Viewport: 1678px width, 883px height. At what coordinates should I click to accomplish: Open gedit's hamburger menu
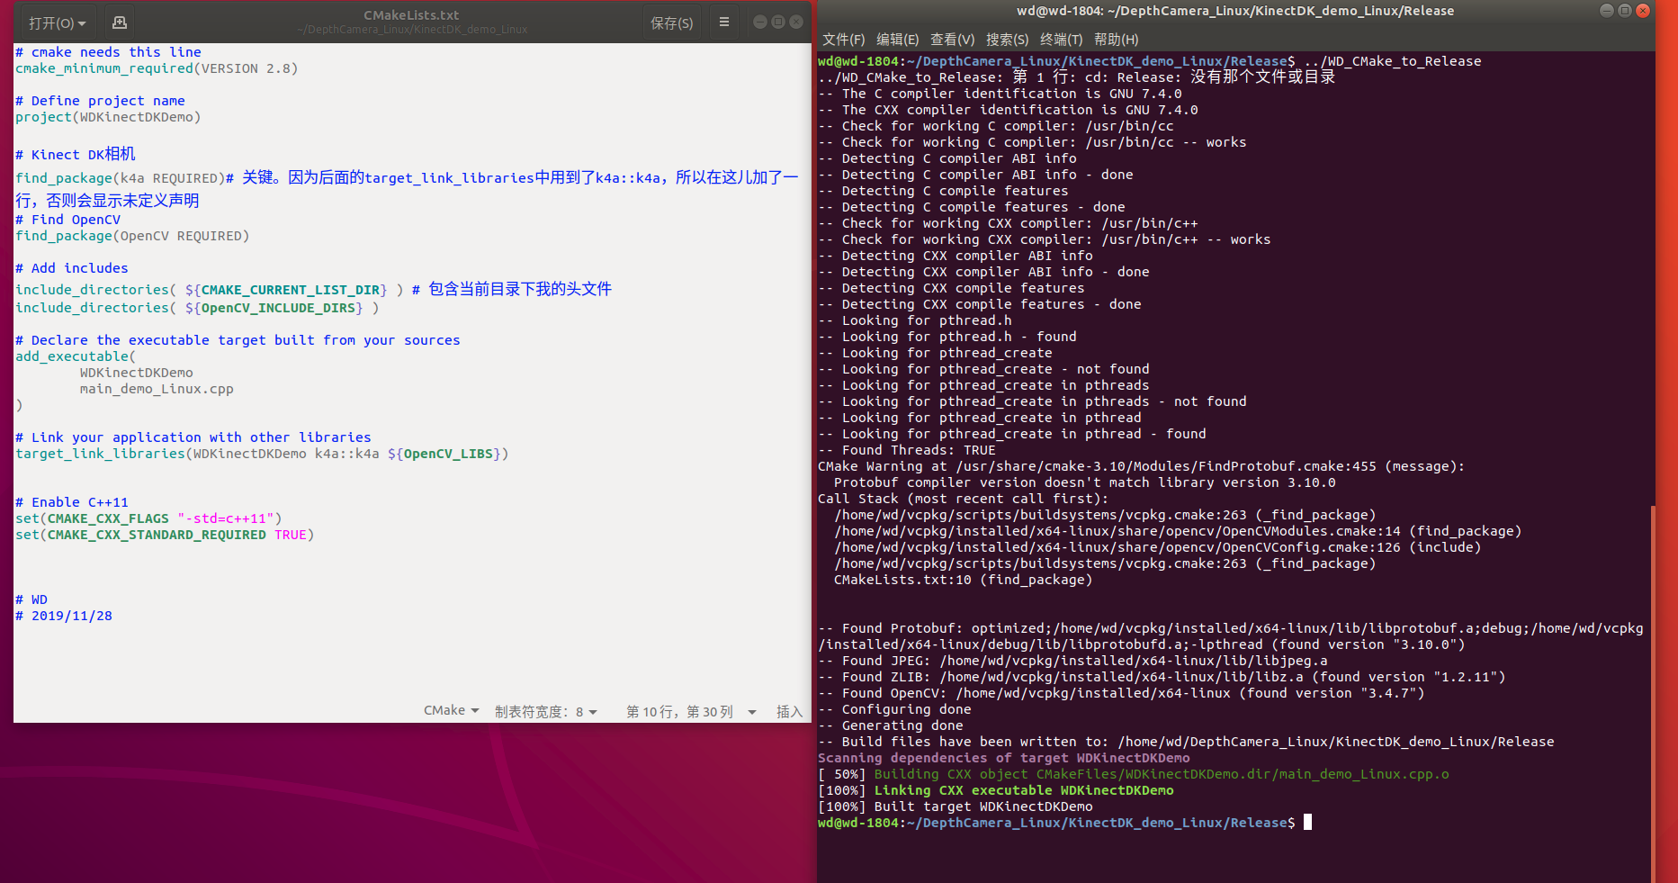[x=724, y=21]
